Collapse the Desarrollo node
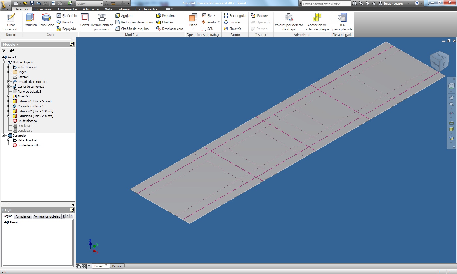This screenshot has width=457, height=274. click(4, 136)
